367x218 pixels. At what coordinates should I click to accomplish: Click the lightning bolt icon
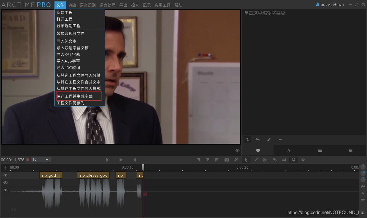363,193
